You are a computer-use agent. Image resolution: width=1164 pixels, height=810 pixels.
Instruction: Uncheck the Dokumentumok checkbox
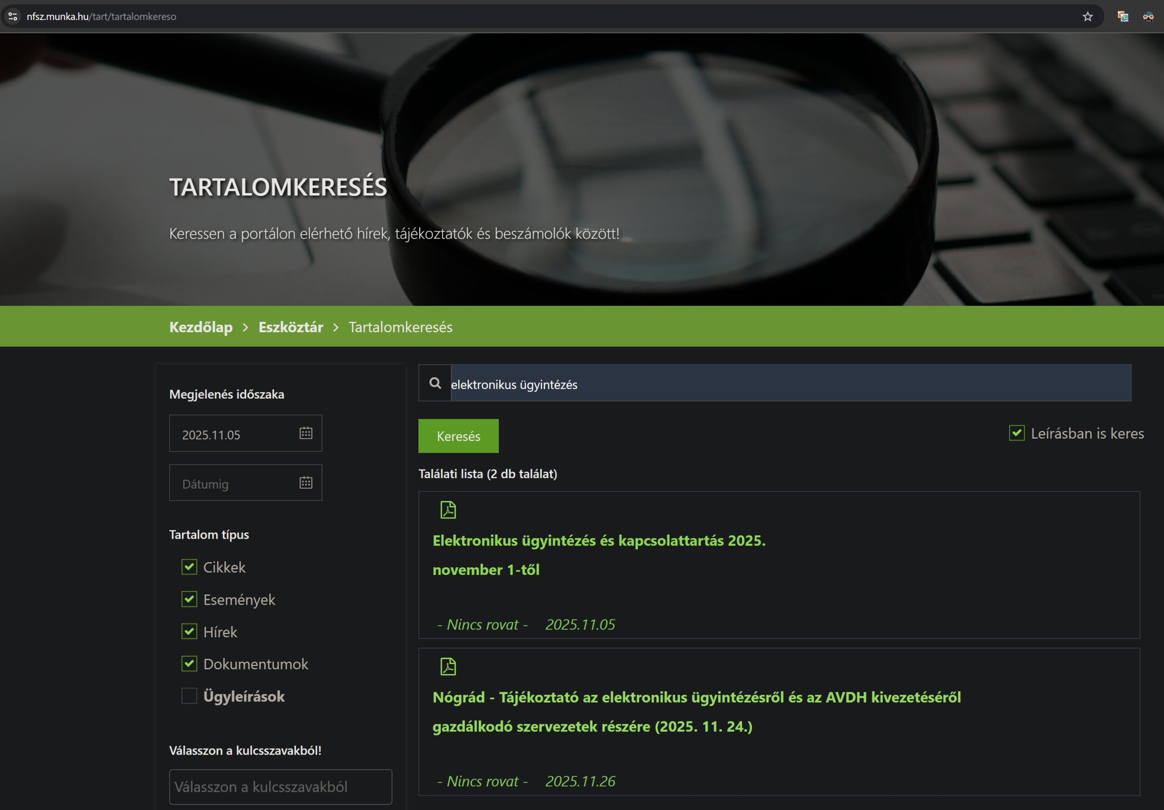coord(189,664)
